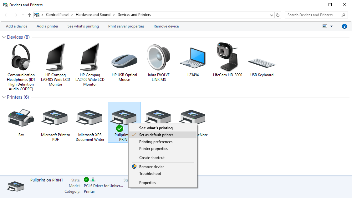Viewport: 352px width, 198px height.
Task: Click the Devices and Printers title bar icon
Action: tap(5, 5)
